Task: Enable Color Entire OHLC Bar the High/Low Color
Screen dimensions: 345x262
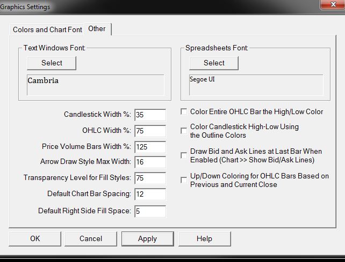Action: click(x=184, y=111)
